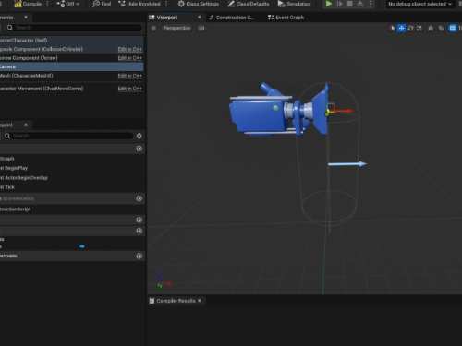The image size is (462, 346).
Task: Add new graph with Graphs plus button
Action: pos(140,149)
